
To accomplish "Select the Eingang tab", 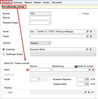I will pyautogui.click(x=8, y=88).
